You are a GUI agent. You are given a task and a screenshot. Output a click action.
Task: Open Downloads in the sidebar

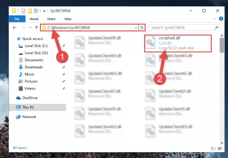(x=34, y=67)
